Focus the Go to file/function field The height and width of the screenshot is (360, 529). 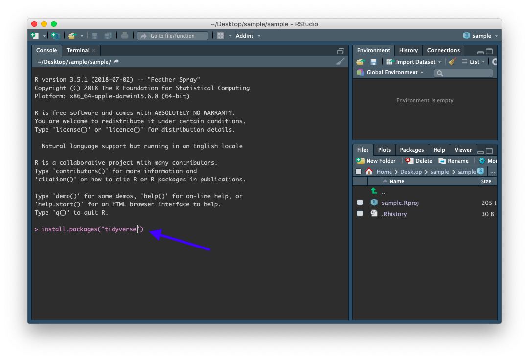coord(173,36)
